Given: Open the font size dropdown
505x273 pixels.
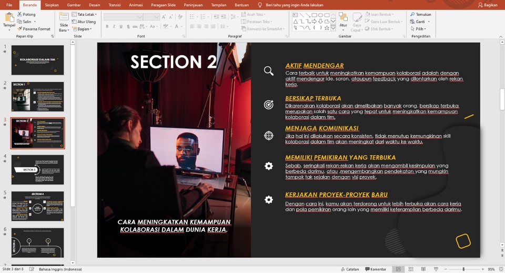Looking at the screenshot, I should click(157, 17).
